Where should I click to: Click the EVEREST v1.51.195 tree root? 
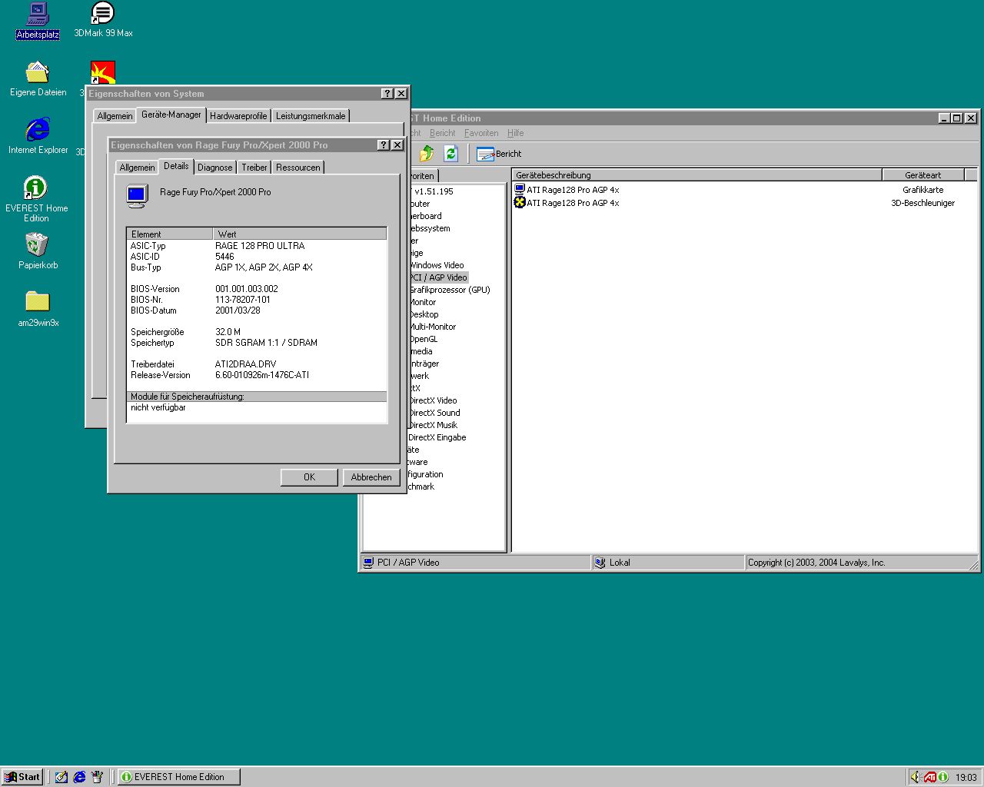click(x=434, y=191)
